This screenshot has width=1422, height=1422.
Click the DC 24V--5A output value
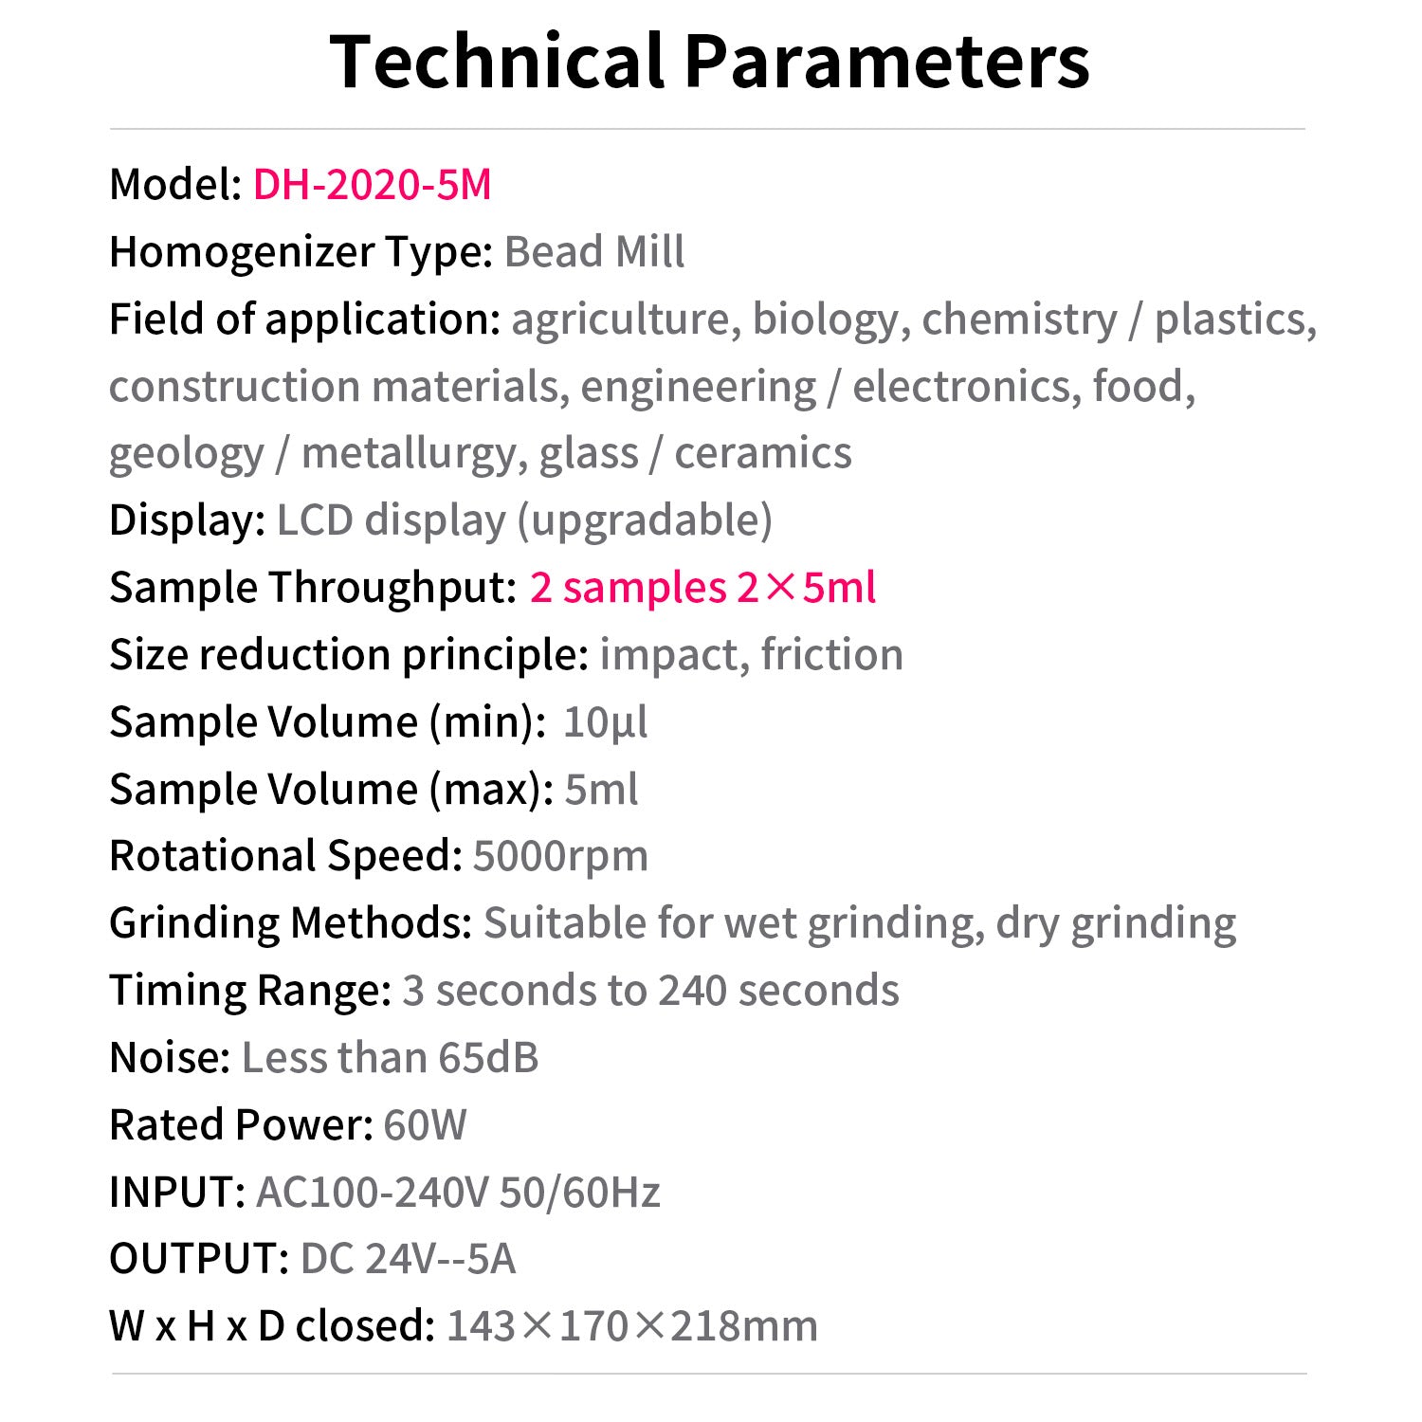click(x=408, y=1259)
